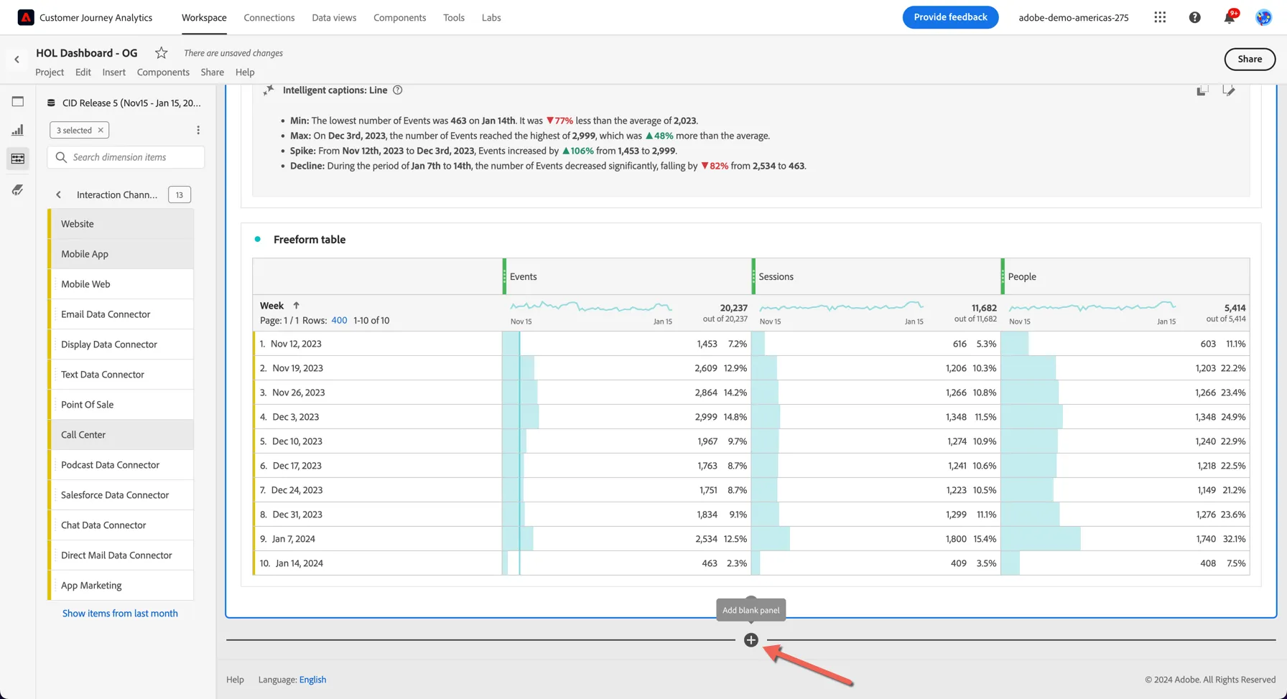
Task: Click the Provide feedback button
Action: pos(950,17)
